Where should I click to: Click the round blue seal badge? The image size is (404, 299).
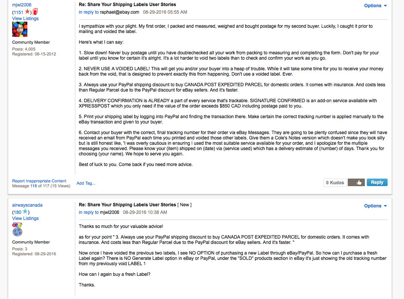point(17,232)
